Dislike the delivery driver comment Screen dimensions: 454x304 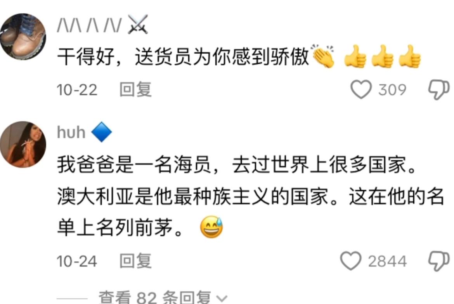pyautogui.click(x=439, y=89)
